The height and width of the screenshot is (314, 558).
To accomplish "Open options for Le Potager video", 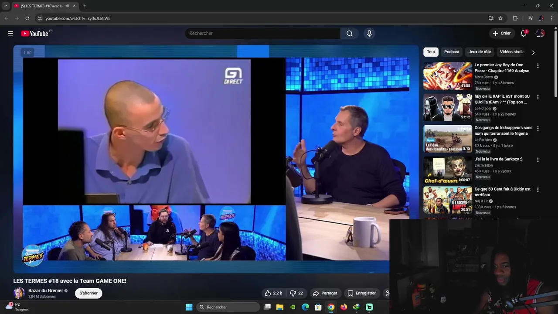I will pyautogui.click(x=538, y=97).
